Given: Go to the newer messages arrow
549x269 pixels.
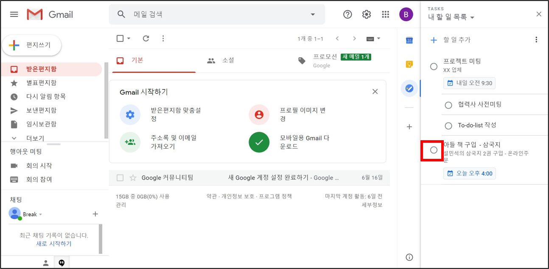Looking at the screenshot, I should pos(337,39).
